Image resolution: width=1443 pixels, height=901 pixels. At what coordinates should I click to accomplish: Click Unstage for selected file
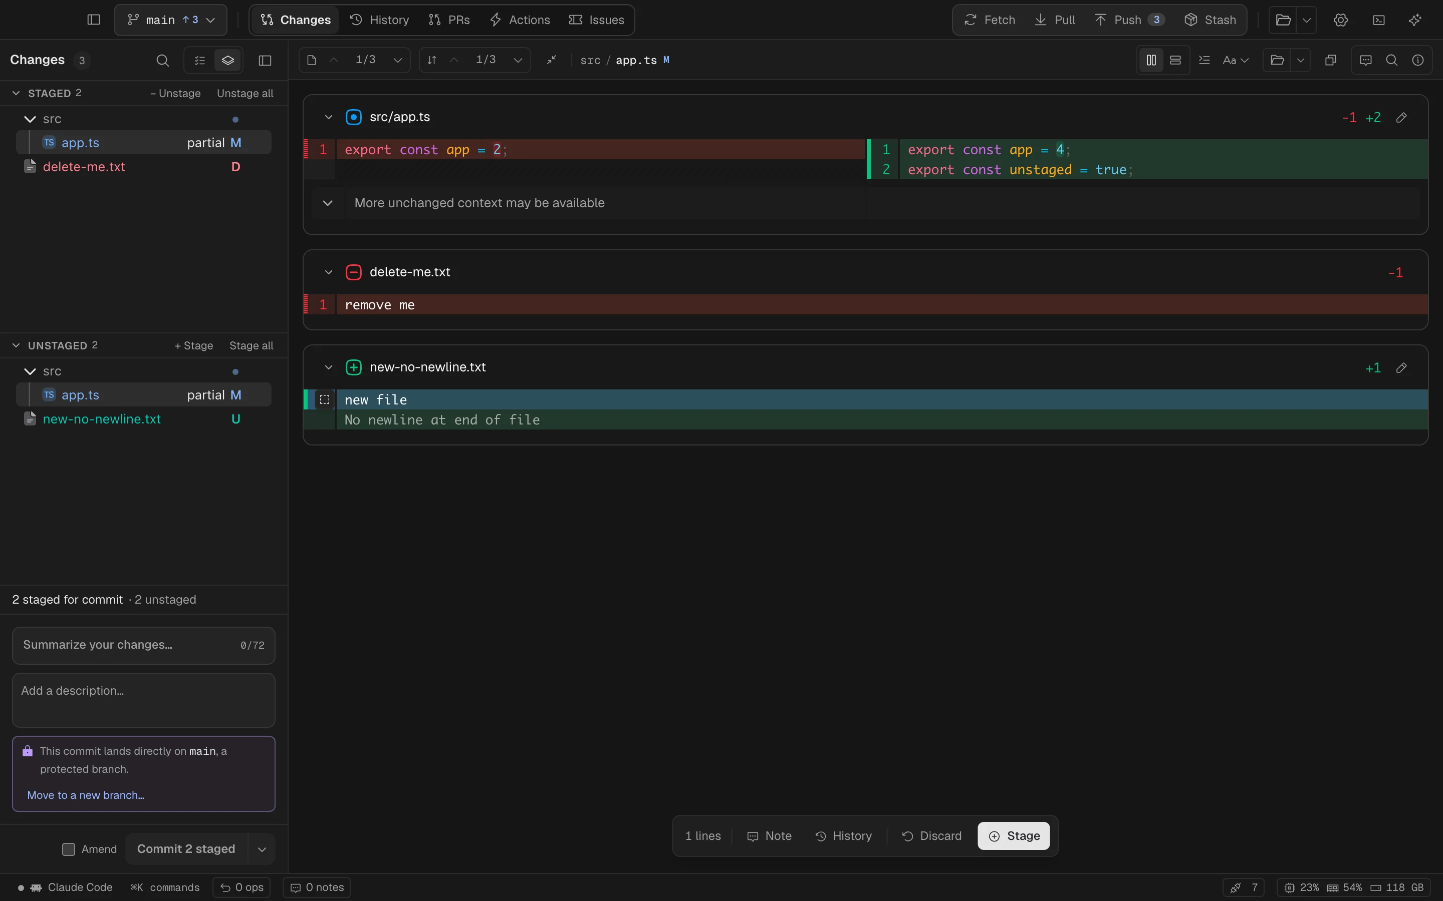(x=175, y=93)
